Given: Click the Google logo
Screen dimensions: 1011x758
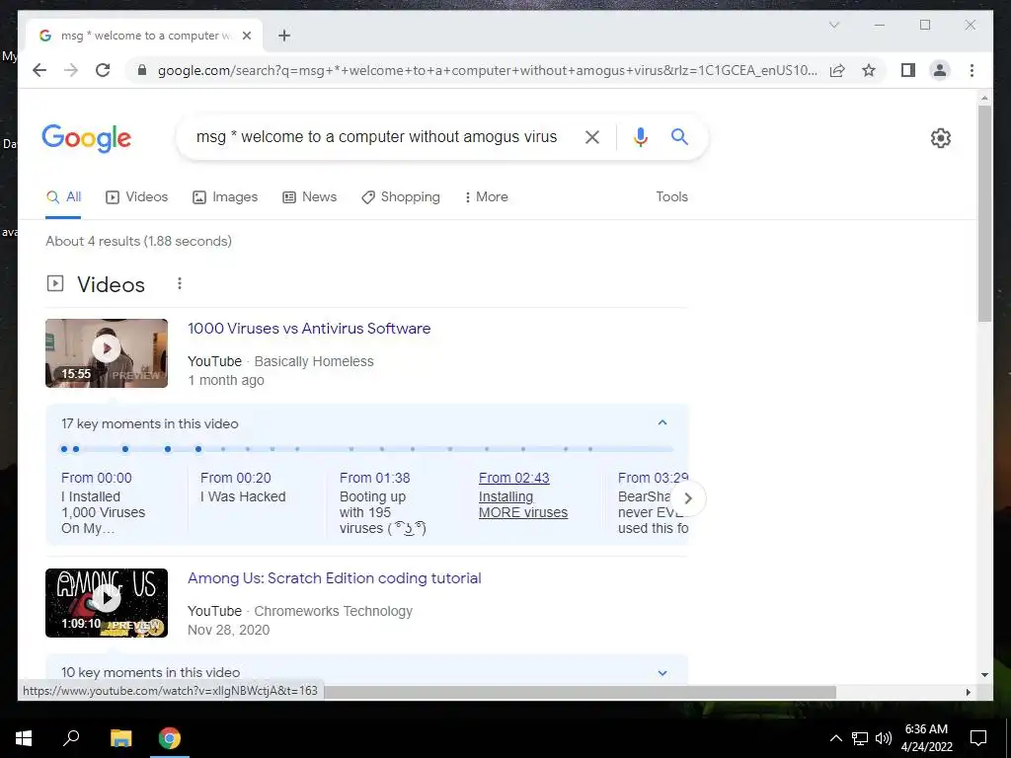Looking at the screenshot, I should tap(87, 138).
